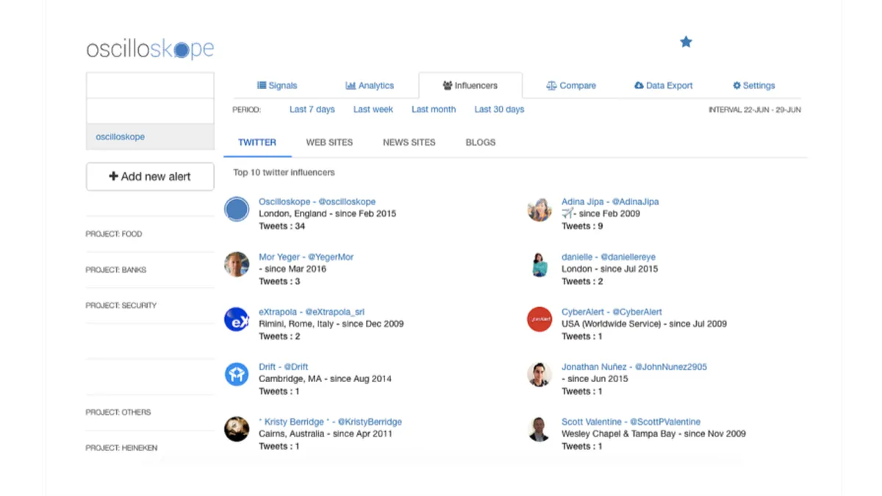Viewport: 882px width, 496px height.
Task: Open the Data Export tab
Action: (x=664, y=85)
